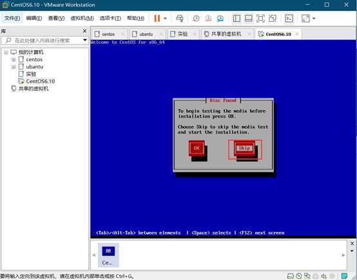This screenshot has width=357, height=280.
Task: Open the console view icon
Action: point(289,18)
